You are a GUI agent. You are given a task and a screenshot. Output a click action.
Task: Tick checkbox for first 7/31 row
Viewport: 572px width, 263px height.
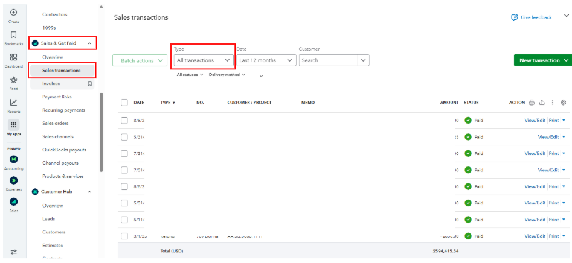click(124, 153)
